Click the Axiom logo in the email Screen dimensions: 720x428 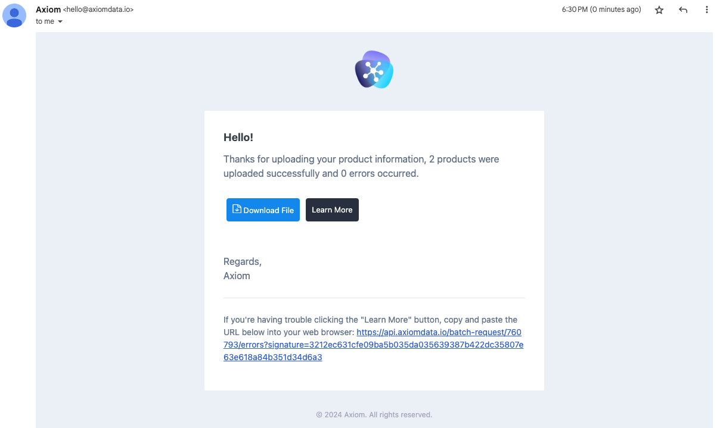pos(374,70)
